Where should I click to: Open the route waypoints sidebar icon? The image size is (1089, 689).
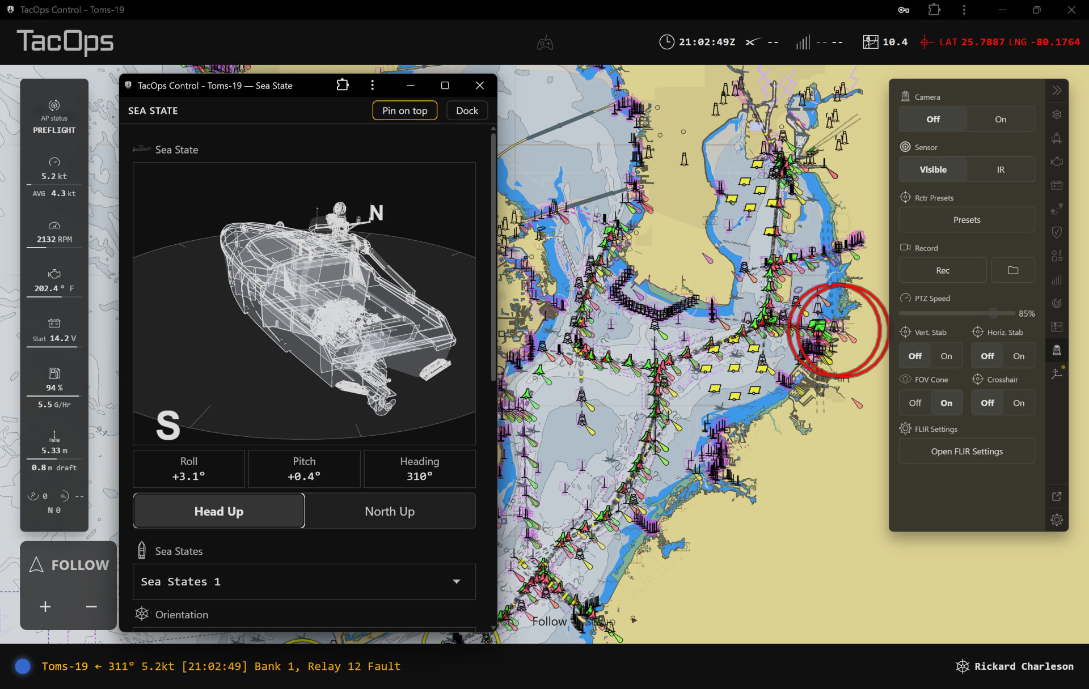[x=1057, y=209]
